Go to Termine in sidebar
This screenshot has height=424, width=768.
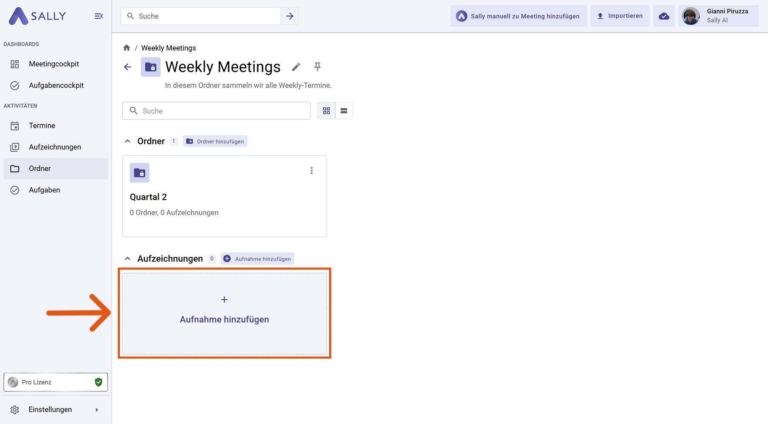(42, 126)
